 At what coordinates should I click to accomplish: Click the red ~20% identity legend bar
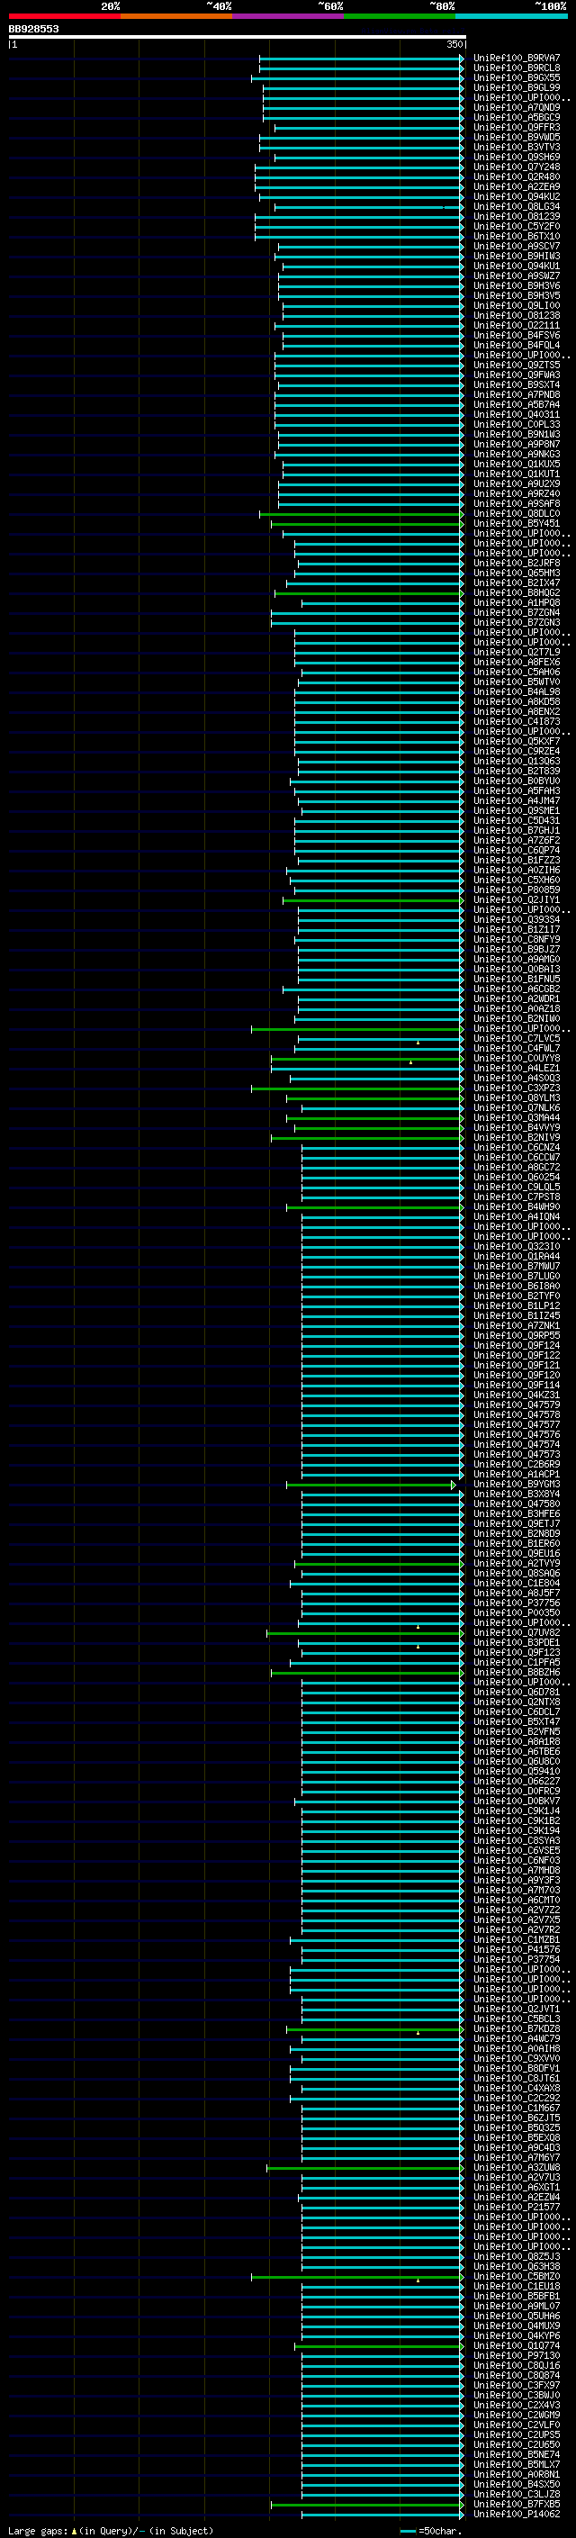pyautogui.click(x=64, y=16)
